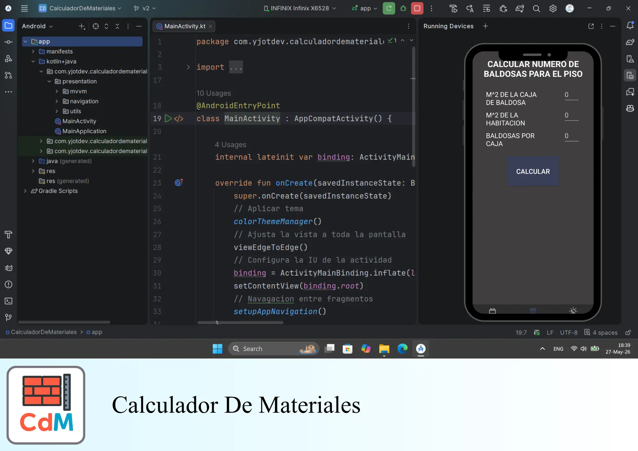The height and width of the screenshot is (451, 638).
Task: Open the Project tool window
Action: click(9, 26)
